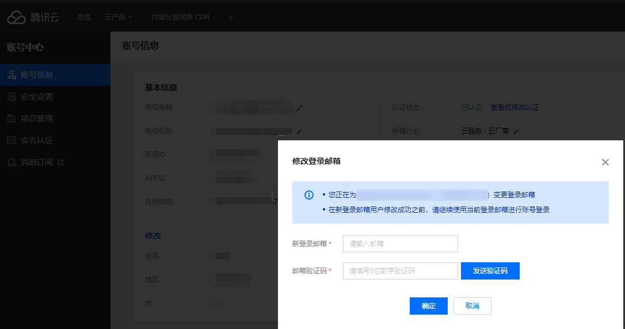Click the 账号ID label
This screenshot has width=625, height=329.
pos(155,155)
